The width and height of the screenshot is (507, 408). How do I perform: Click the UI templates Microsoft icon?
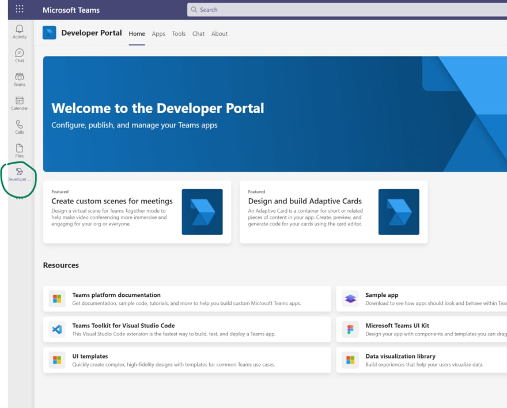pos(57,360)
